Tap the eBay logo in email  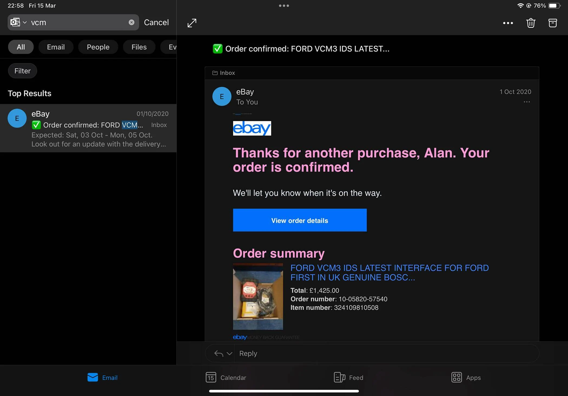(x=252, y=128)
